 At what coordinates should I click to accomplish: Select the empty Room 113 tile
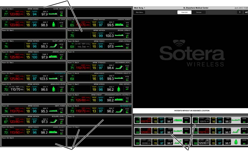[x=99, y=120]
